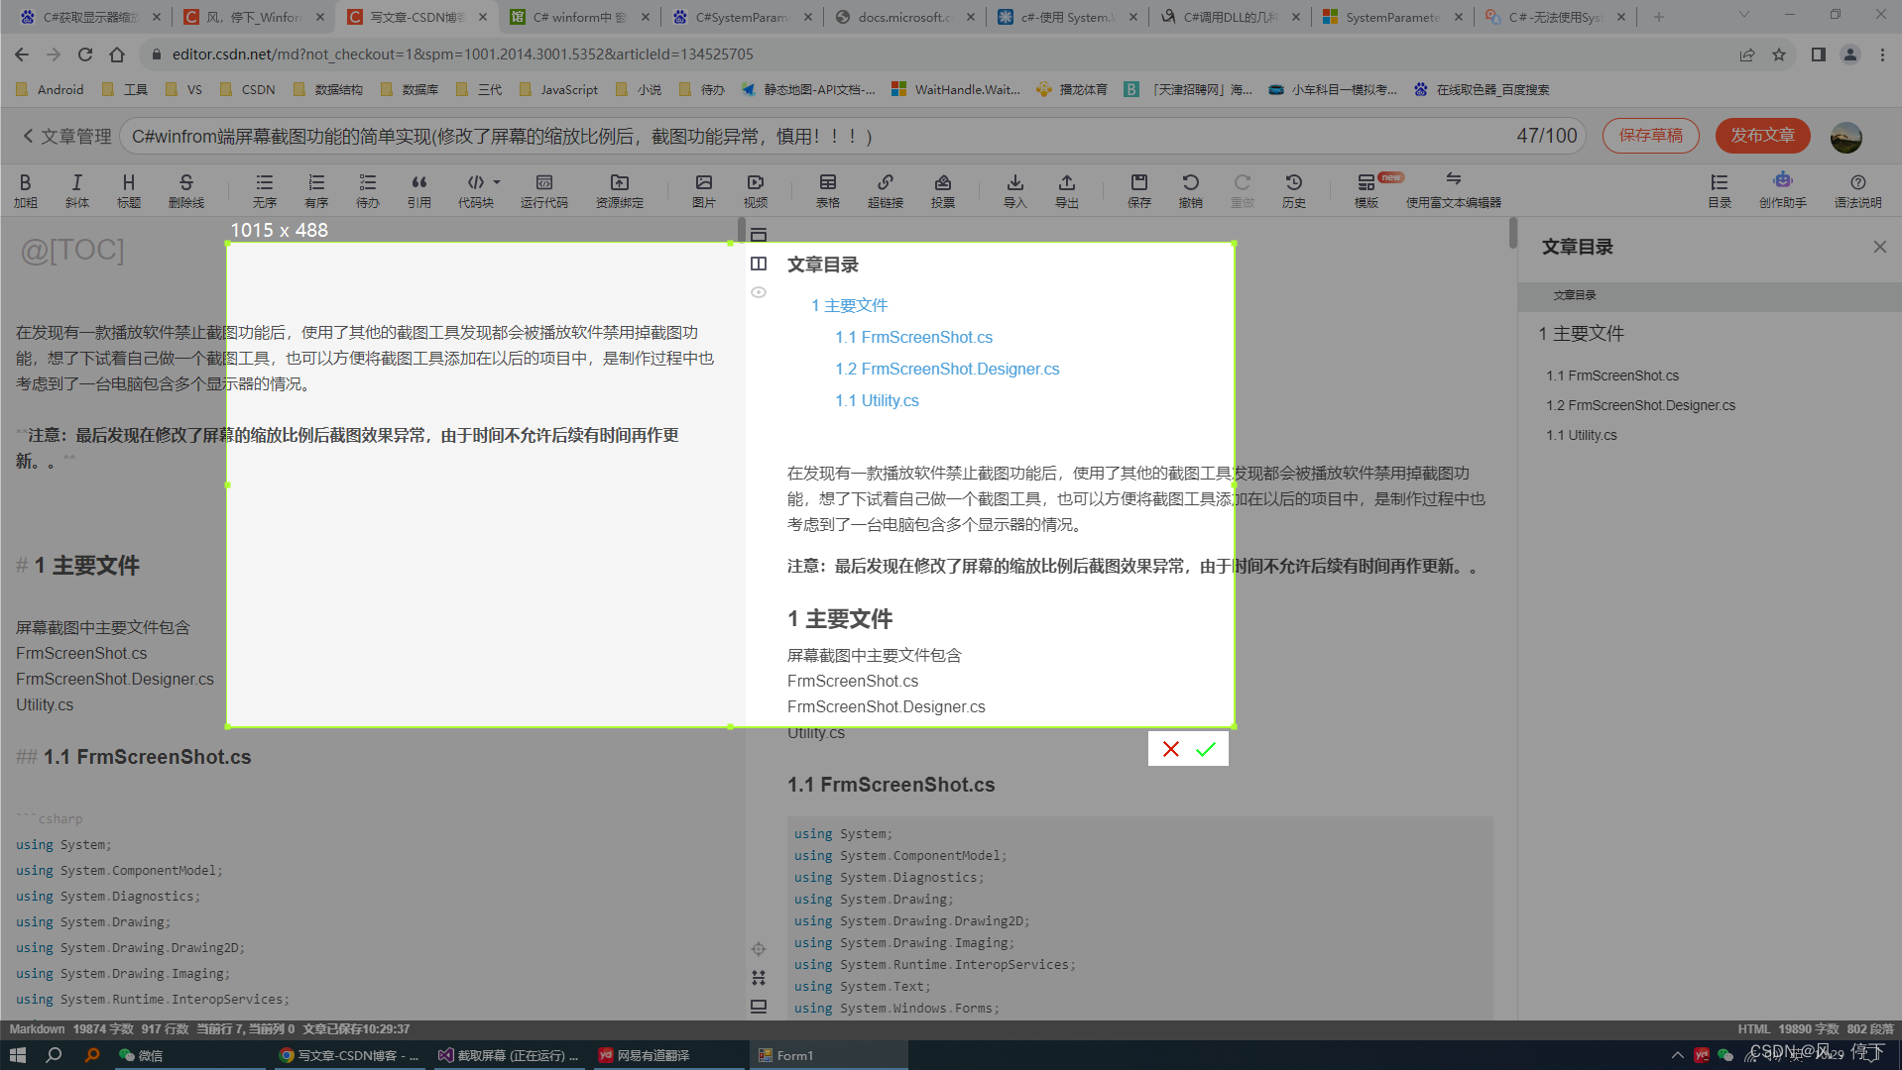The height and width of the screenshot is (1070, 1902).
Task: Click user avatar thumbnail
Action: [x=1846, y=137]
